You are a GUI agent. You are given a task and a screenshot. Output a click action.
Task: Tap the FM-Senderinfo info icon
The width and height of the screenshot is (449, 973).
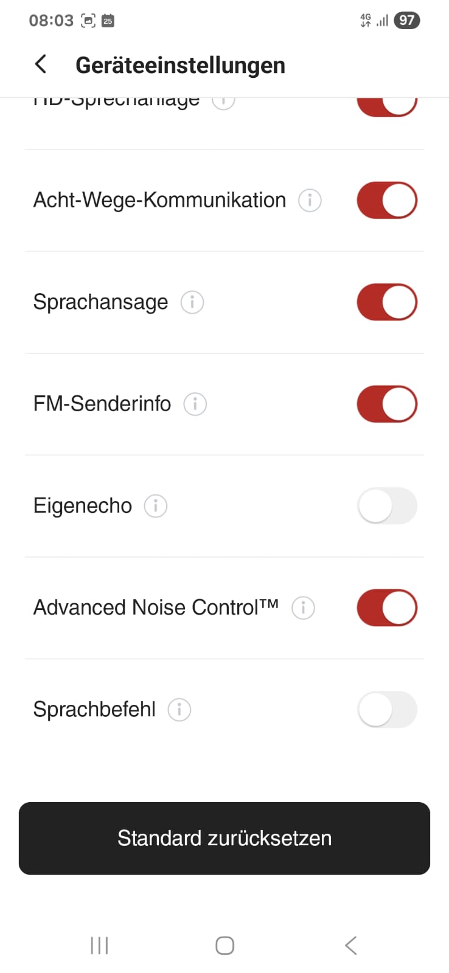[195, 404]
